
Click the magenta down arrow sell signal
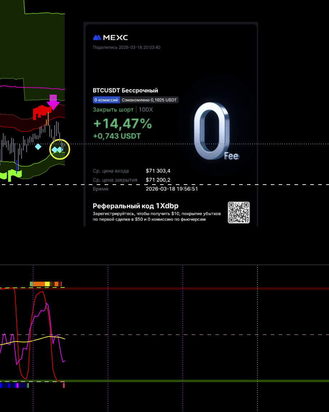pos(53,102)
